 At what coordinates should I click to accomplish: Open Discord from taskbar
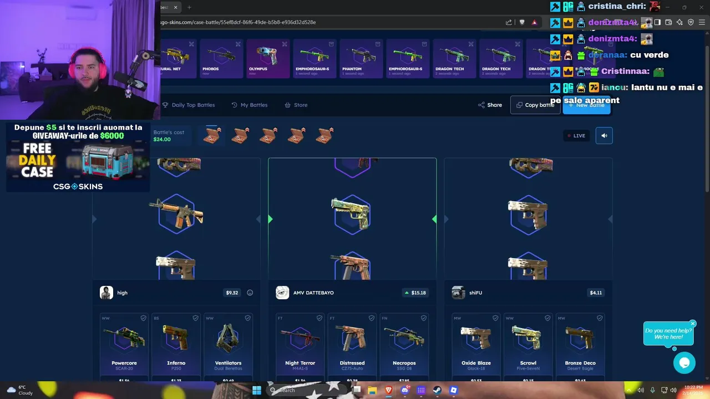[405, 390]
